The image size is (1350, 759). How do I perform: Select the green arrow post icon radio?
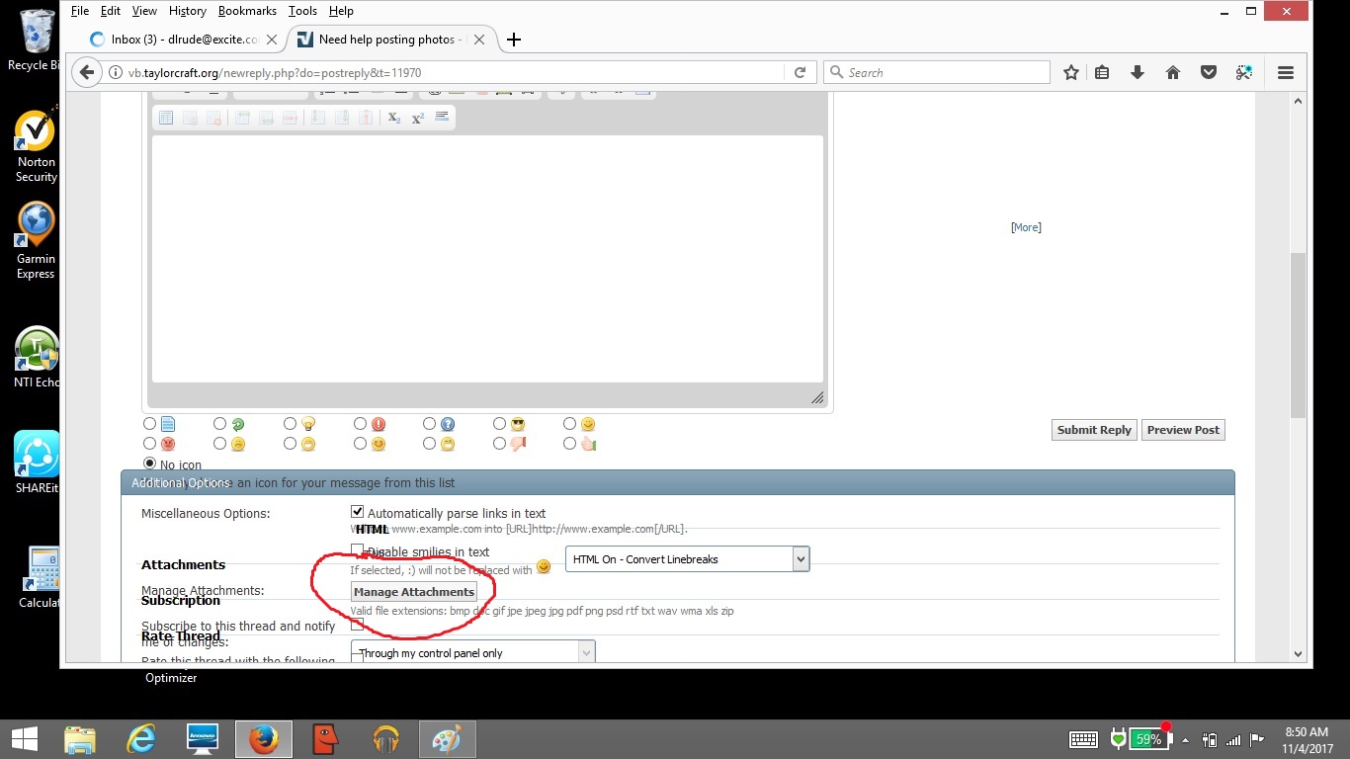point(219,424)
